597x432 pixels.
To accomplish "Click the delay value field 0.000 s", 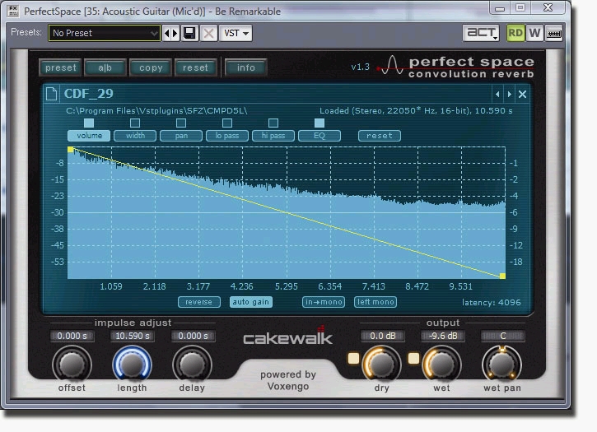I will coord(193,336).
